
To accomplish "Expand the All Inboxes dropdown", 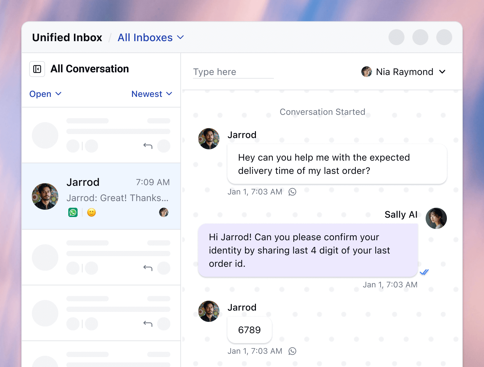I will pyautogui.click(x=151, y=37).
